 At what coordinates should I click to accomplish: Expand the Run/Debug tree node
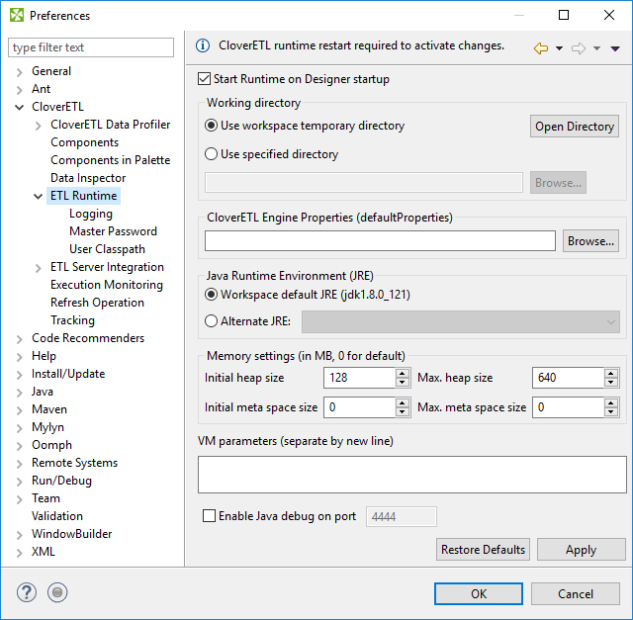(19, 482)
